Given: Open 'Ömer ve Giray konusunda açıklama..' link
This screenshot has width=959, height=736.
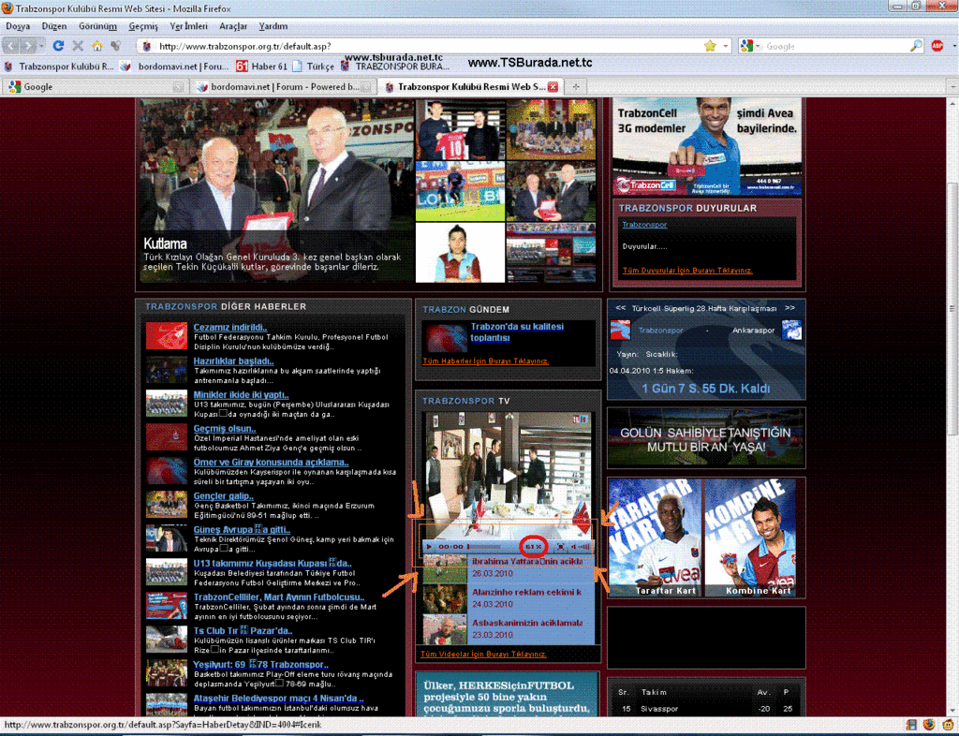Looking at the screenshot, I should click(x=271, y=463).
